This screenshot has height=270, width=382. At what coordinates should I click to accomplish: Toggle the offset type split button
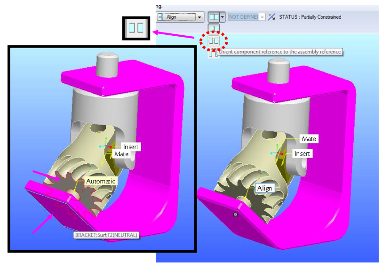point(214,17)
